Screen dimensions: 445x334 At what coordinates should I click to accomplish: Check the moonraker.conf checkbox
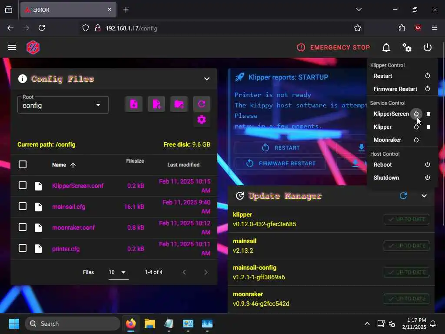[23, 227]
